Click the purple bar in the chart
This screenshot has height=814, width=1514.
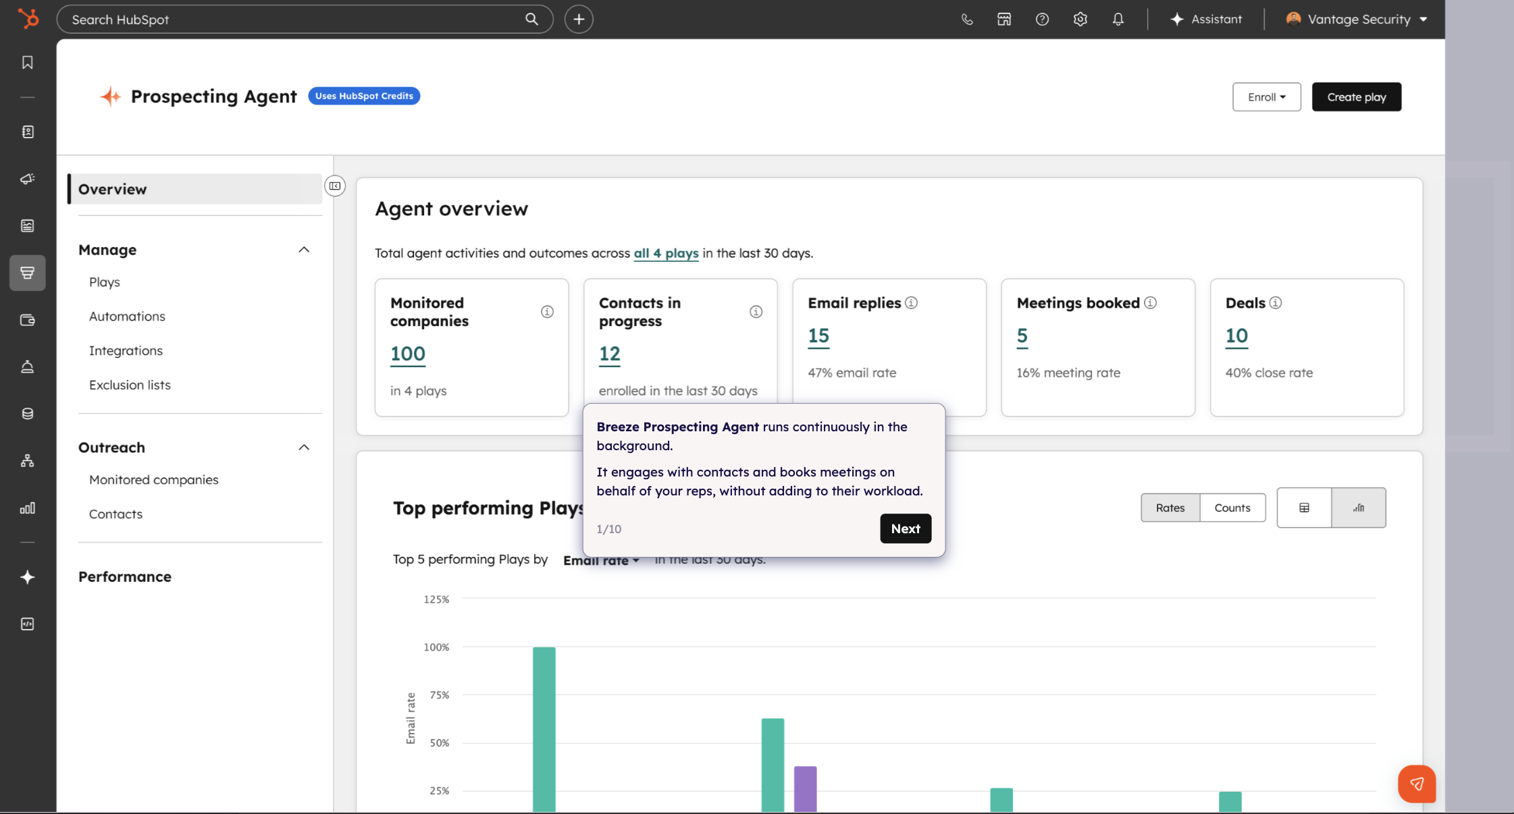(805, 789)
